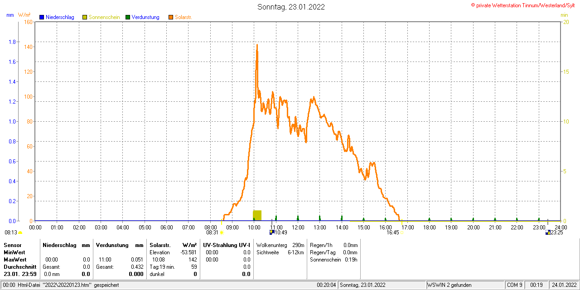
Task: Click the 18:00 time axis label
Action: pos(429,227)
